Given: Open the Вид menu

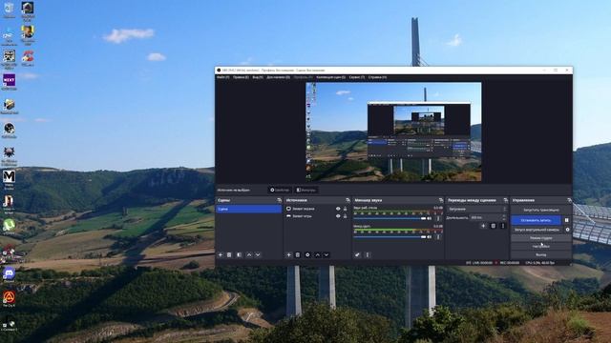Looking at the screenshot, I should tap(258, 77).
